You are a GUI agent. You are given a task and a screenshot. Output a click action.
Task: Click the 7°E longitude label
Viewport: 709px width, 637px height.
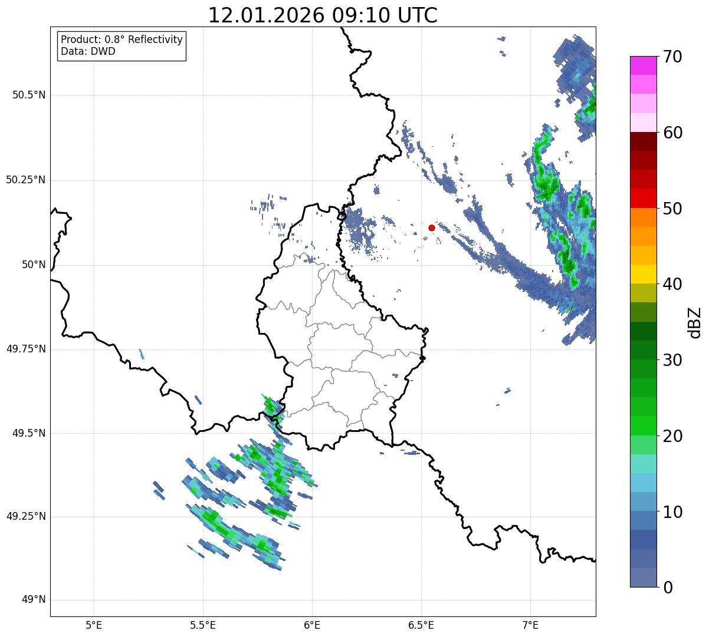pyautogui.click(x=530, y=625)
